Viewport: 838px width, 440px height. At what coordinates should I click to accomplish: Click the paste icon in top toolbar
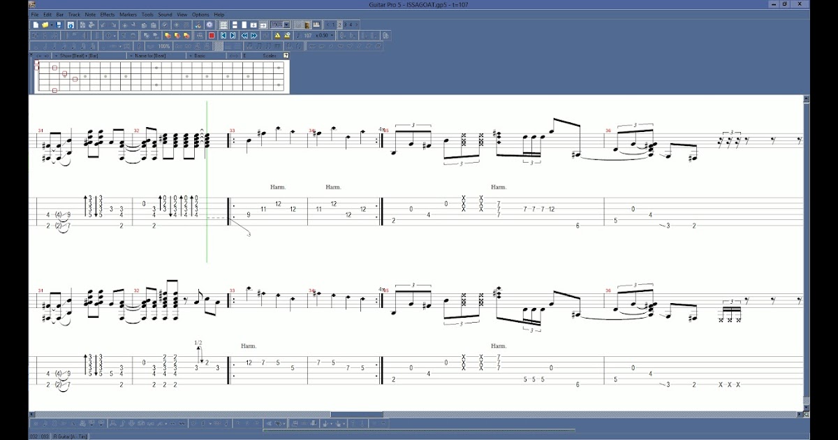(x=153, y=25)
